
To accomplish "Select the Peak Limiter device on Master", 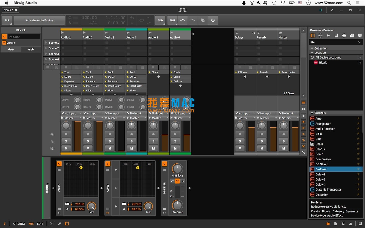I will 289,72.
